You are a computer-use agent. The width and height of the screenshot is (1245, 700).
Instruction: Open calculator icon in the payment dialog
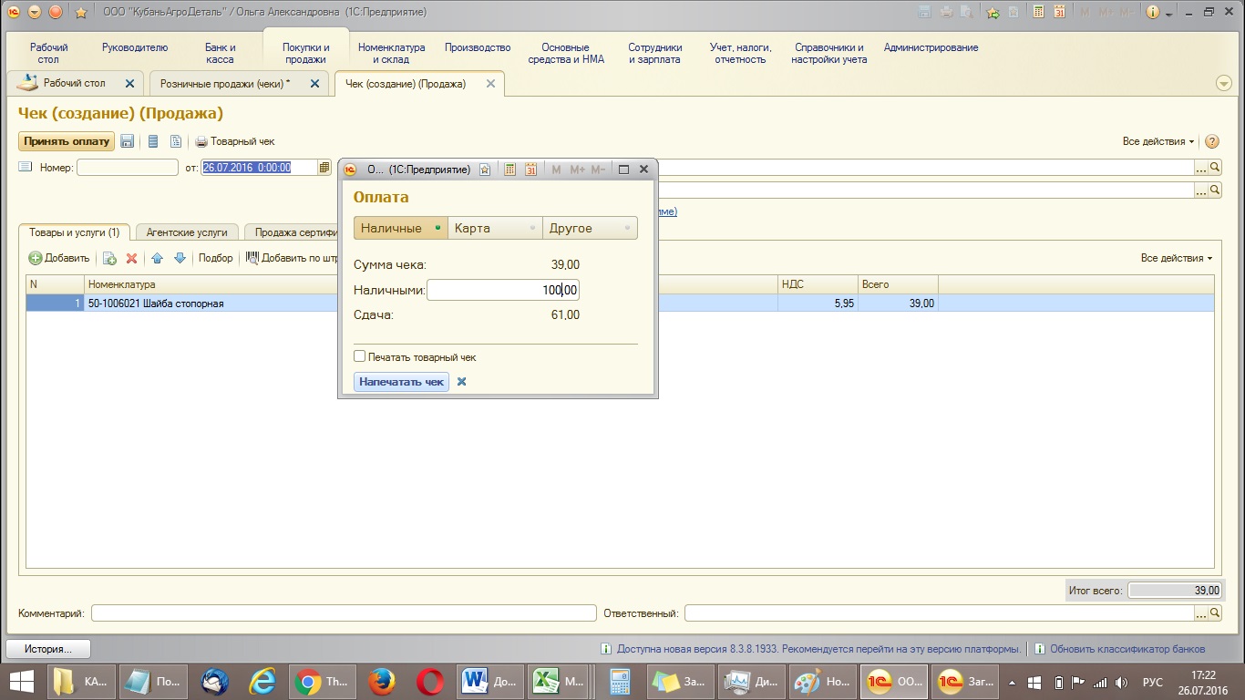(x=510, y=170)
